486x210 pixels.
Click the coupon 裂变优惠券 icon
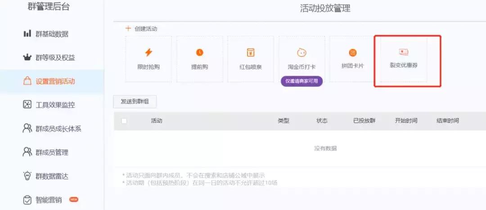(x=404, y=52)
